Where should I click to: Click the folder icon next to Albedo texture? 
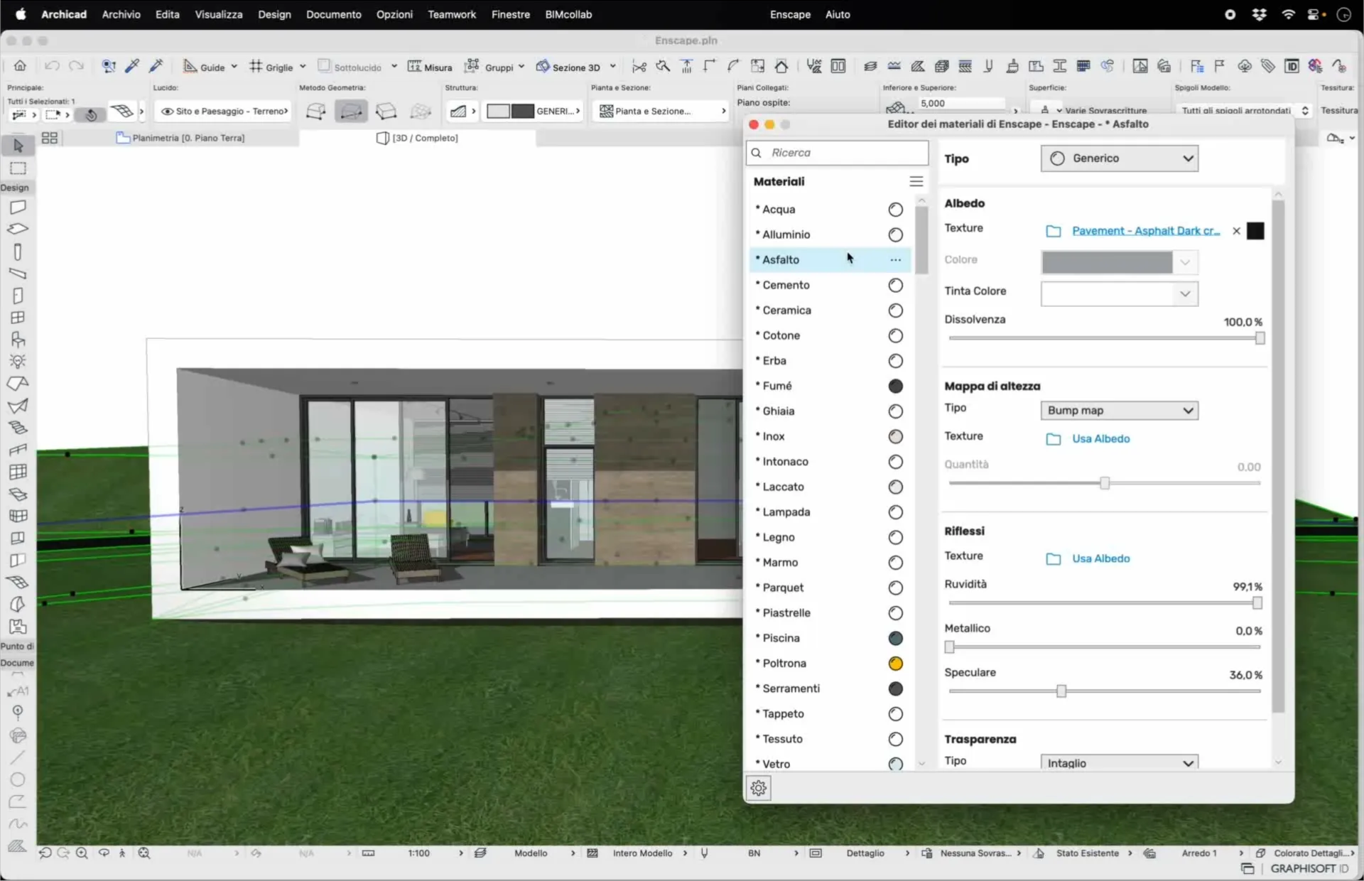1053,231
